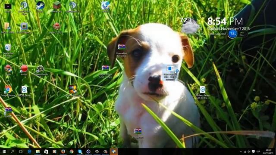
Task: Open the folder icon below the video thumbnail
Action: [7, 27]
